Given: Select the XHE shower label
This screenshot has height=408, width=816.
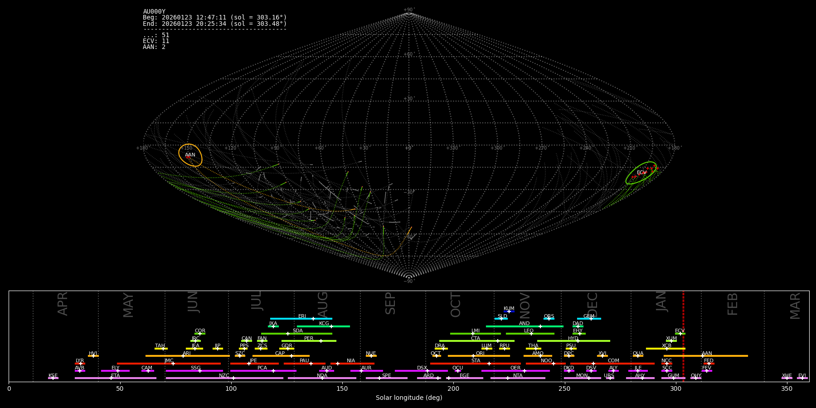Looking at the screenshot, I should [x=787, y=376].
